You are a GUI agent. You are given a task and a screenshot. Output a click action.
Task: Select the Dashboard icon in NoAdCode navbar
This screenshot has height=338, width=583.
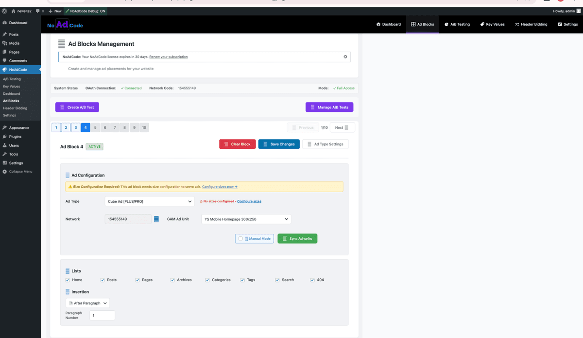tap(378, 24)
